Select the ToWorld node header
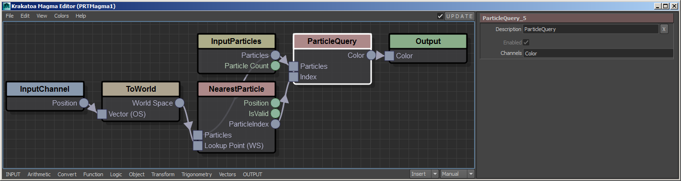 click(x=141, y=89)
